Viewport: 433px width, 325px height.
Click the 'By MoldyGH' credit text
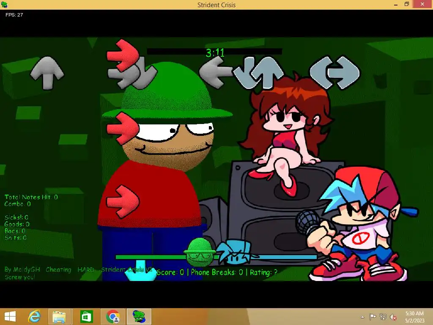(22, 270)
